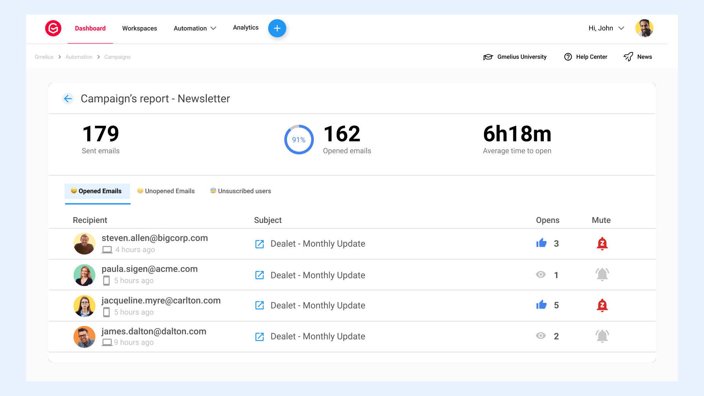
Task: Switch to Unsuscribed users tab
Action: tap(241, 191)
